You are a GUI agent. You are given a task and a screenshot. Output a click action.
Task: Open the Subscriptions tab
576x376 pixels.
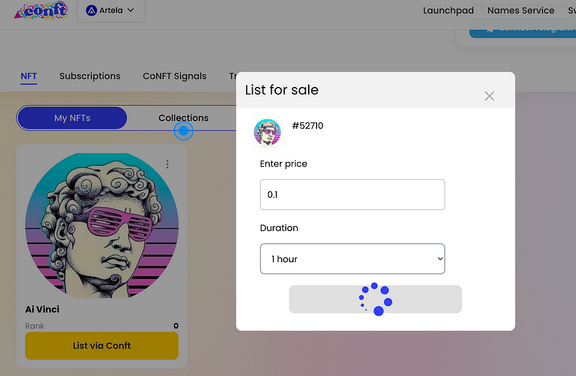click(x=90, y=76)
